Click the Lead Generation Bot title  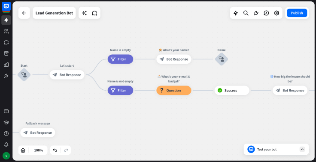coord(54,13)
